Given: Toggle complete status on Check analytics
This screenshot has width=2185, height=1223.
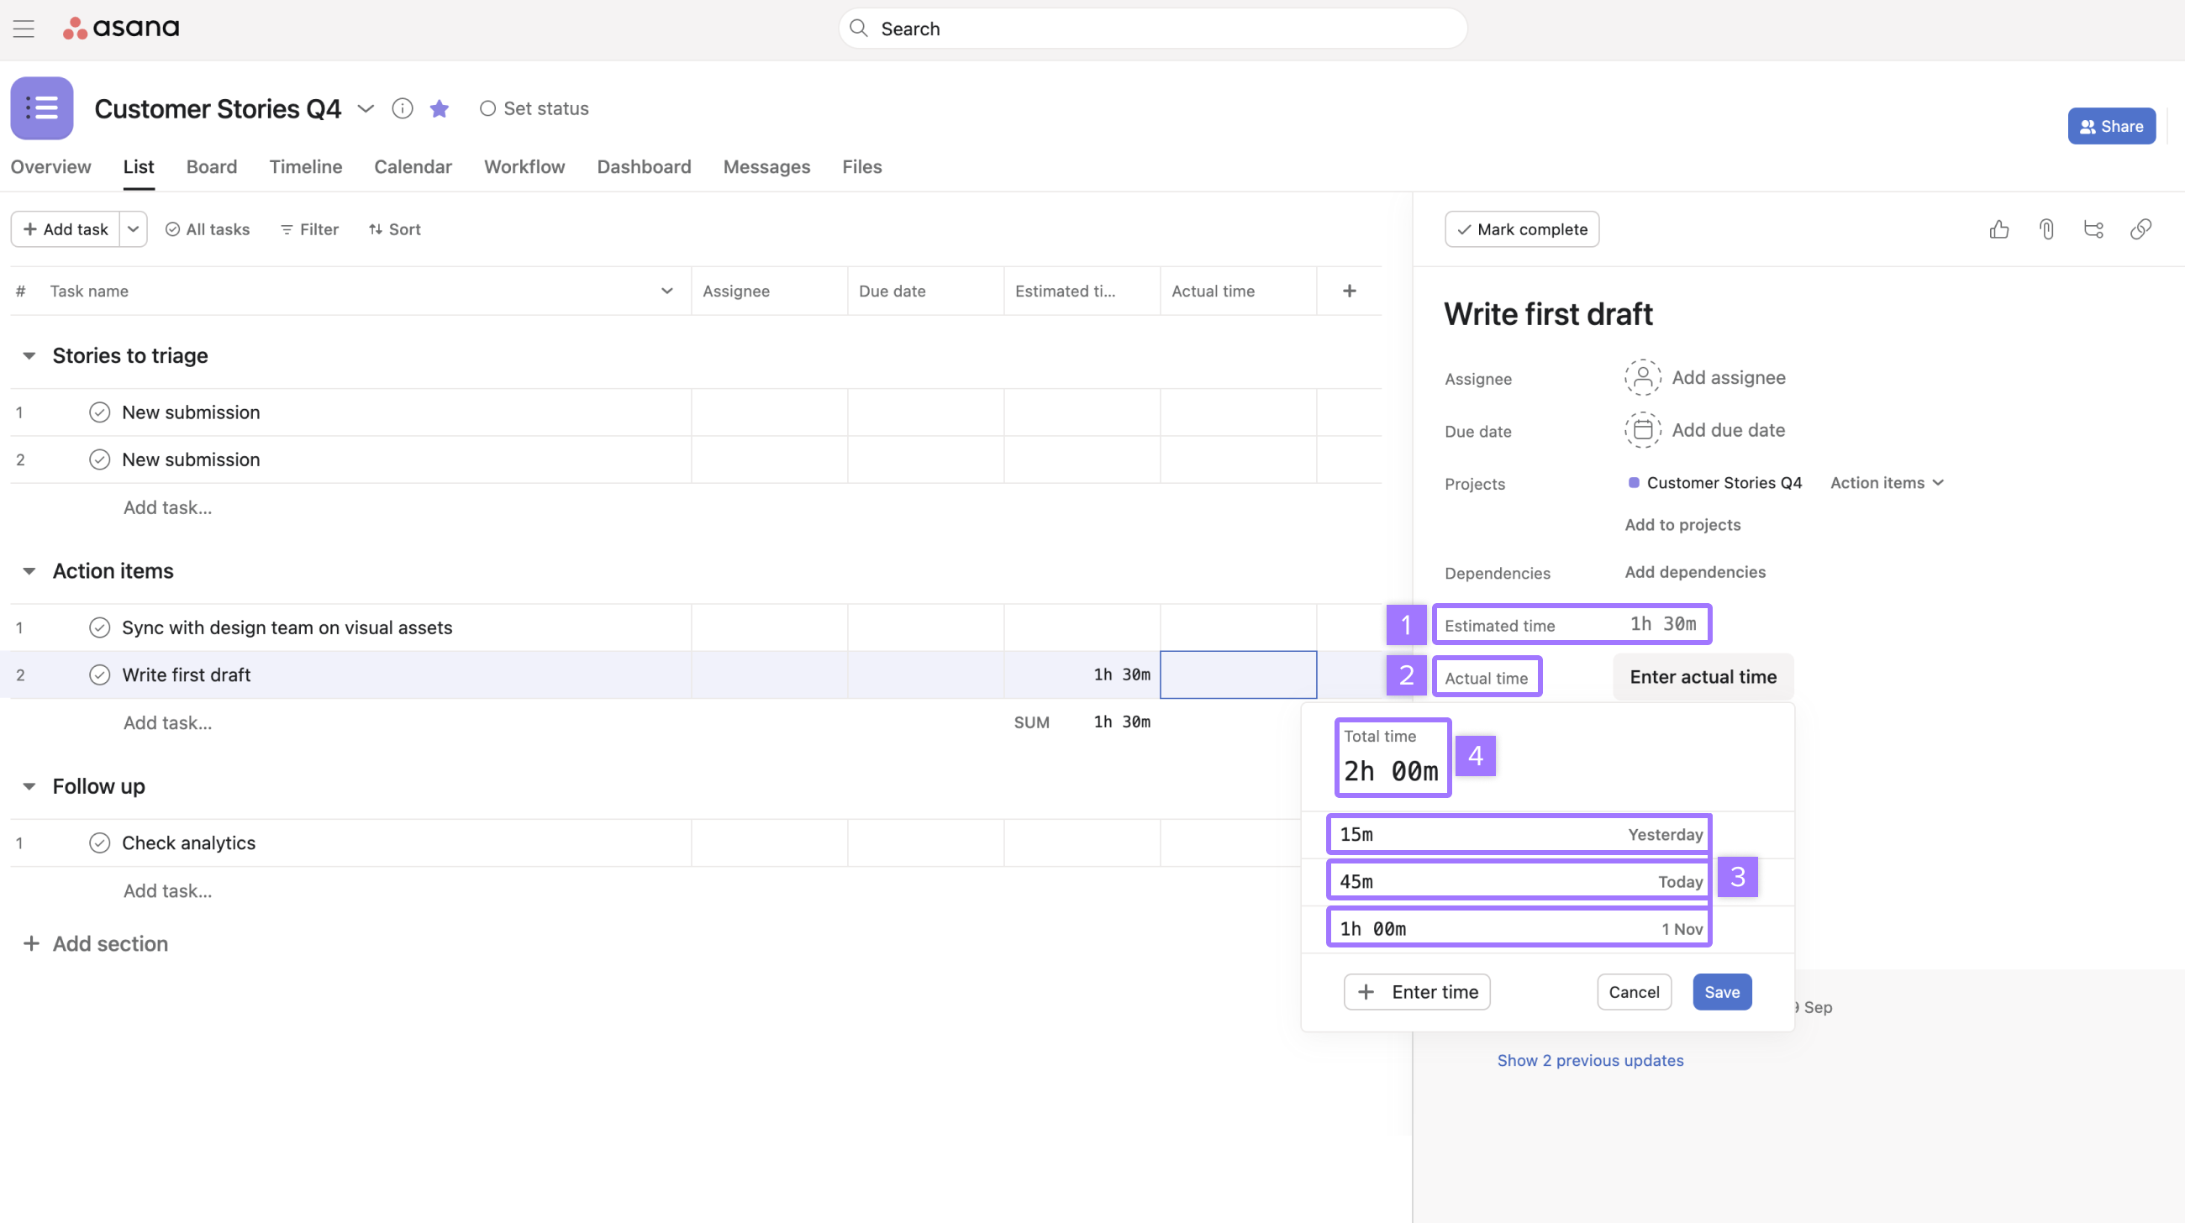Looking at the screenshot, I should (x=97, y=842).
